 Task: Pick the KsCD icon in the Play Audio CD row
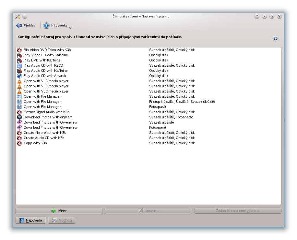click(x=19, y=65)
